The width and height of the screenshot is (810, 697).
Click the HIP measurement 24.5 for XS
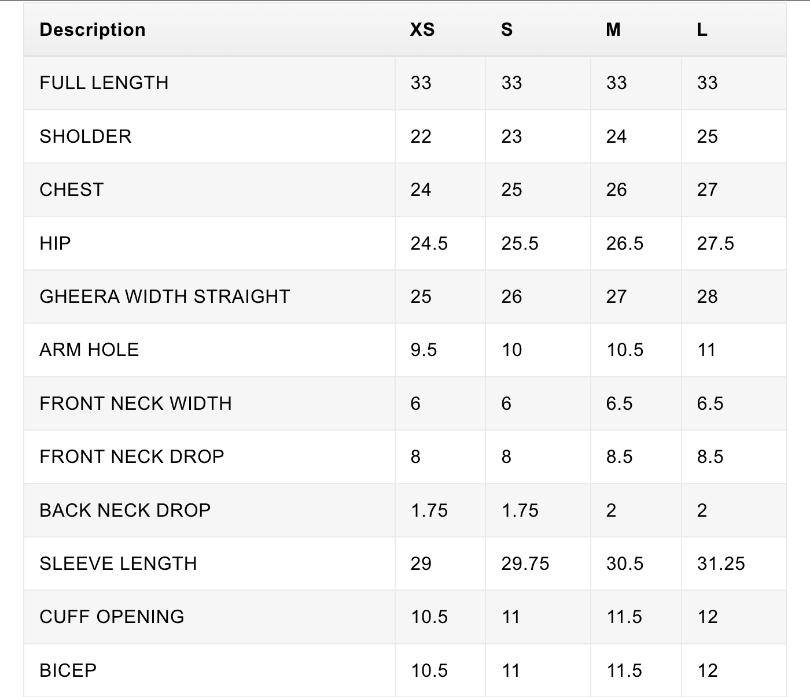(429, 243)
